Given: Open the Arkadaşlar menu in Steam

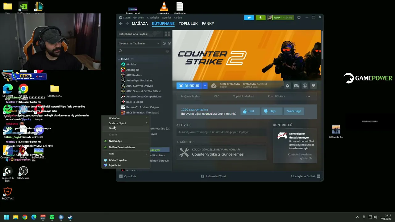Looking at the screenshot, I should pos(153,18).
